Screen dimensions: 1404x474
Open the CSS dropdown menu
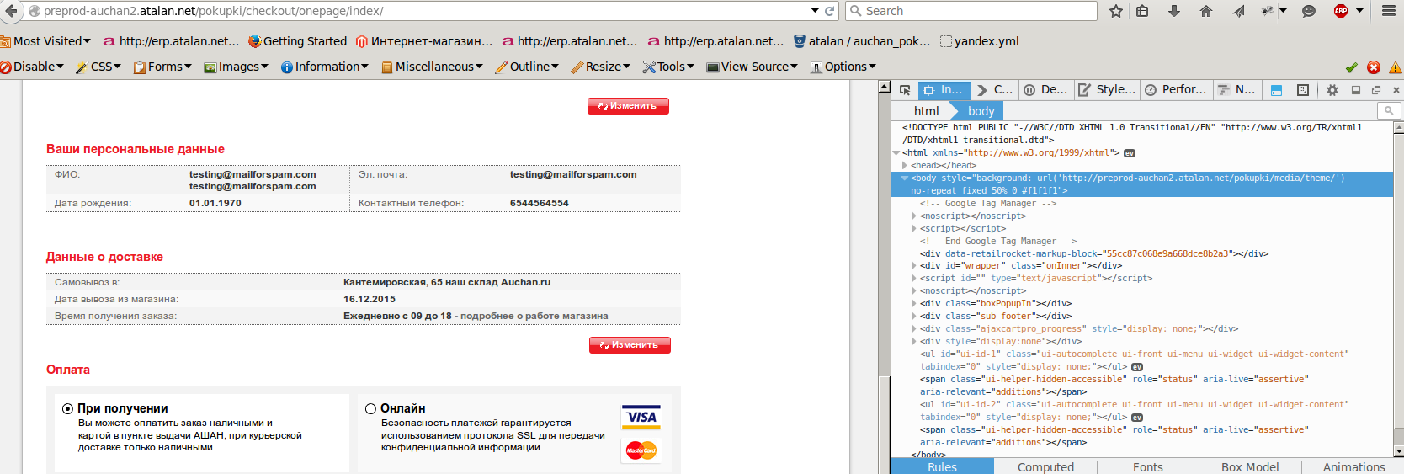point(98,67)
